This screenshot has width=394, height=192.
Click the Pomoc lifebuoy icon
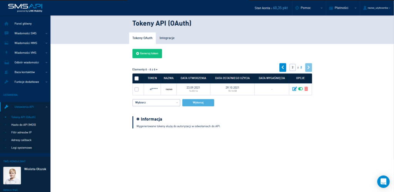coord(297,8)
